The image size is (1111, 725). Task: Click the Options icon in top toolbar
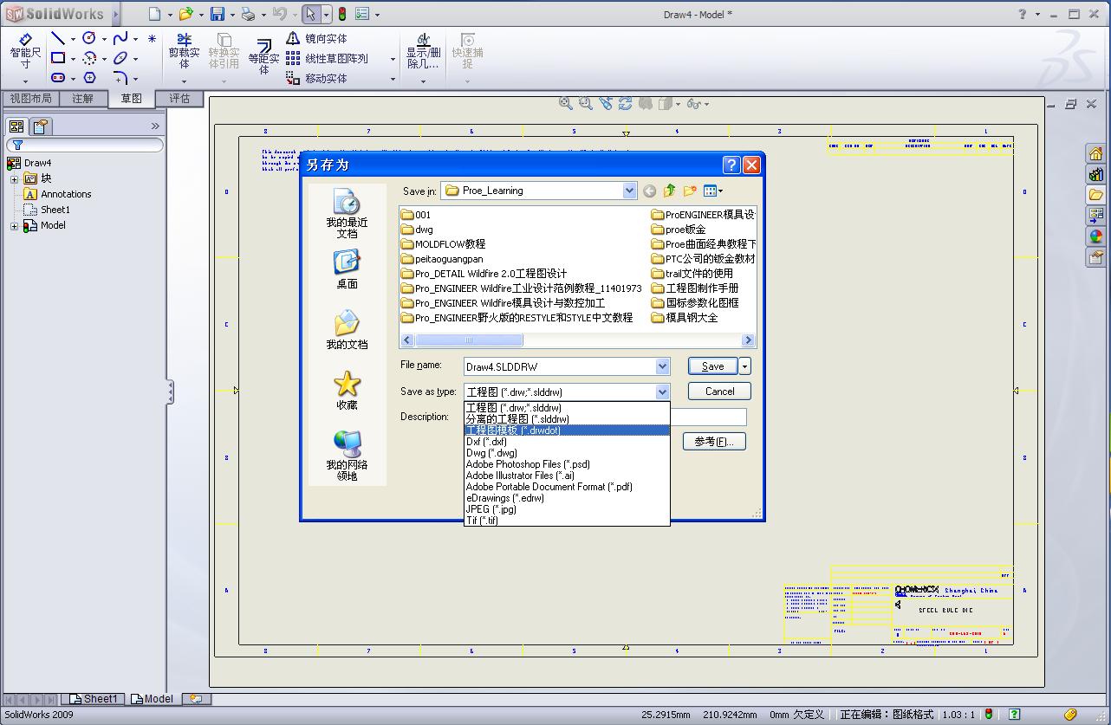[x=363, y=14]
